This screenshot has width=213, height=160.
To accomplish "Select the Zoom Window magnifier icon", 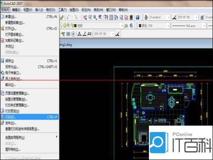I will point(95,17).
